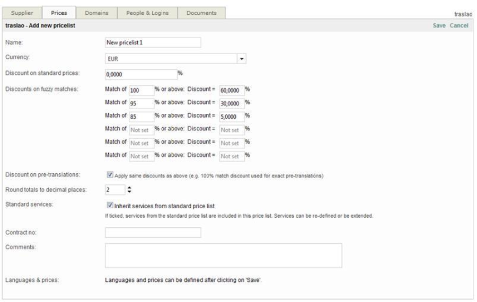Expand the EUR currency dropdown

pos(242,59)
